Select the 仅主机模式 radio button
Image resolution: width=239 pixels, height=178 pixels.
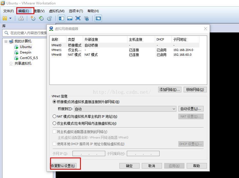point(54,123)
